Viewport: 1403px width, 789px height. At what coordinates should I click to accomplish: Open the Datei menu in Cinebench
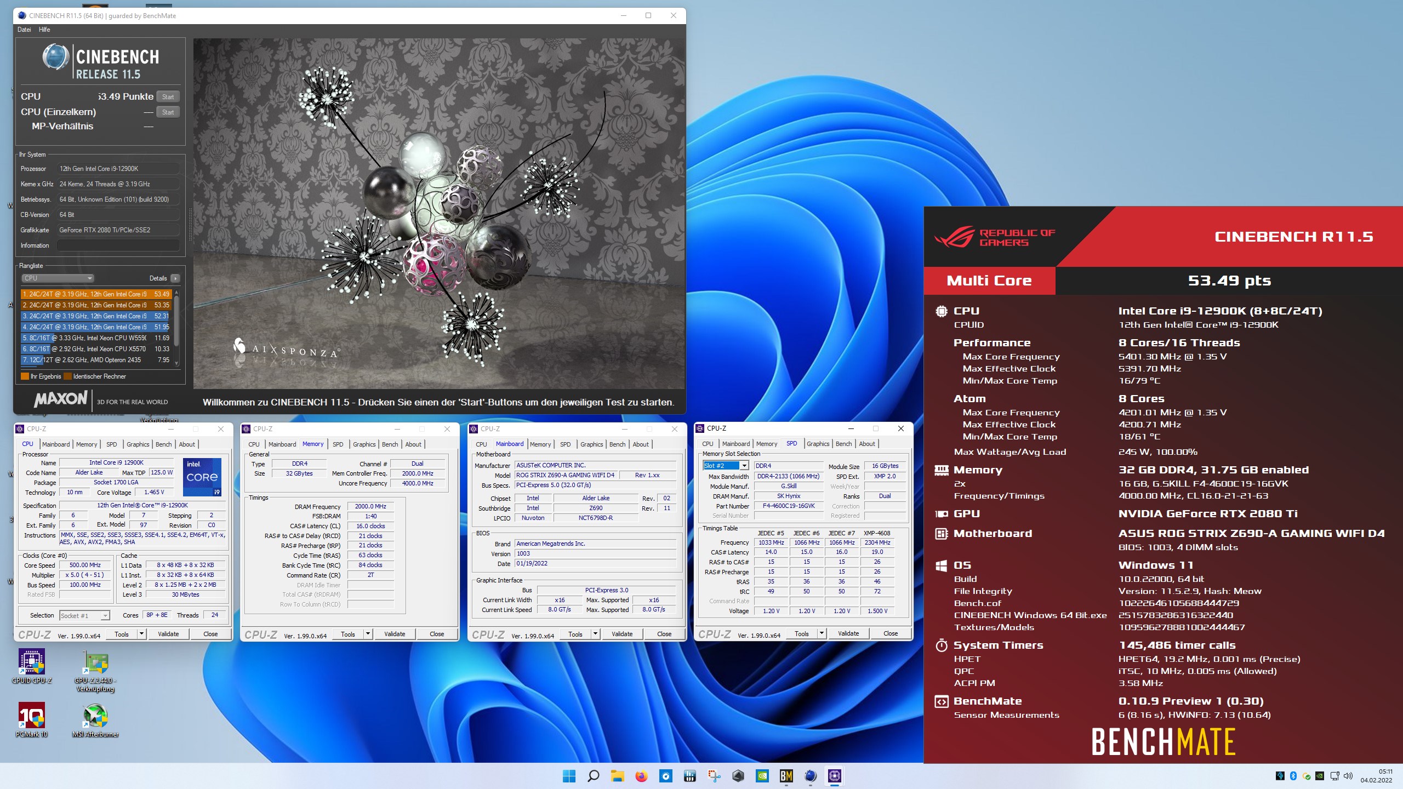pos(24,30)
